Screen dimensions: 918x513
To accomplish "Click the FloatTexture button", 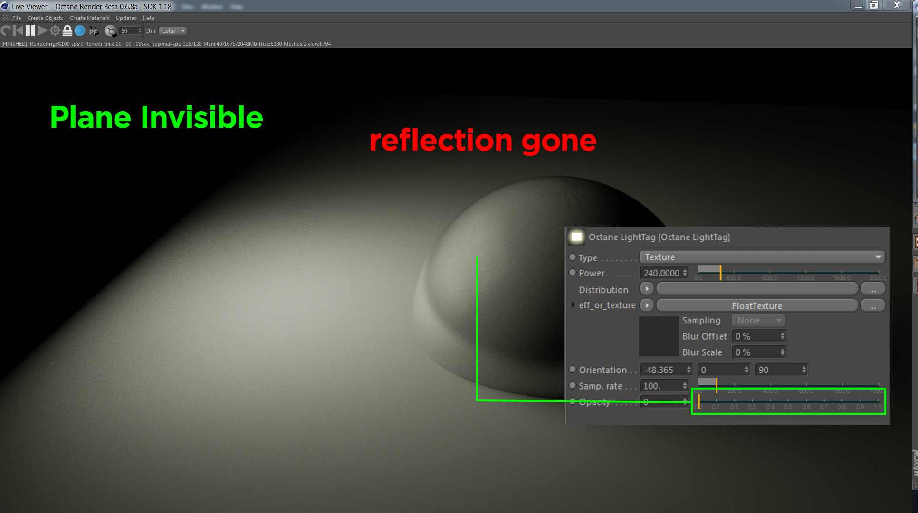I will pyautogui.click(x=756, y=305).
